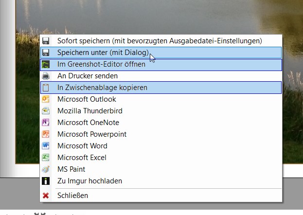The width and height of the screenshot is (303, 215).
Task: Click the Microsoft OneNote icon
Action: [46, 123]
